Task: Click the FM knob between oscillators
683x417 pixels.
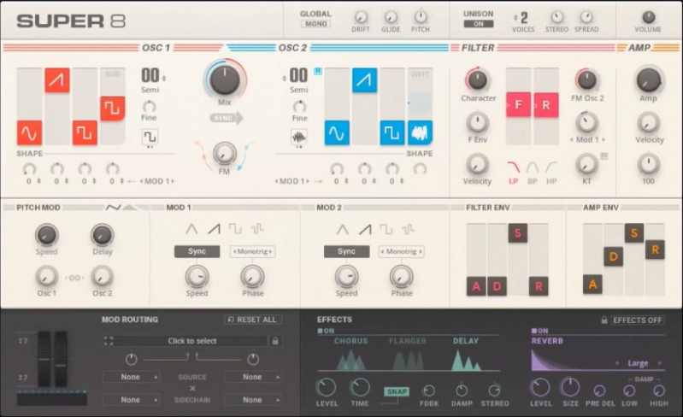Action: (224, 154)
